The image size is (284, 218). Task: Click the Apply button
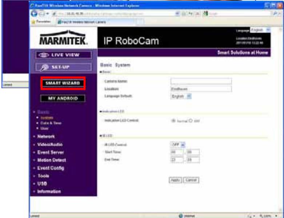175,180
